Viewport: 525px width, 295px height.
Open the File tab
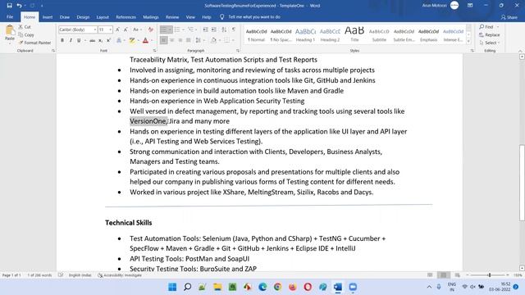(10, 16)
